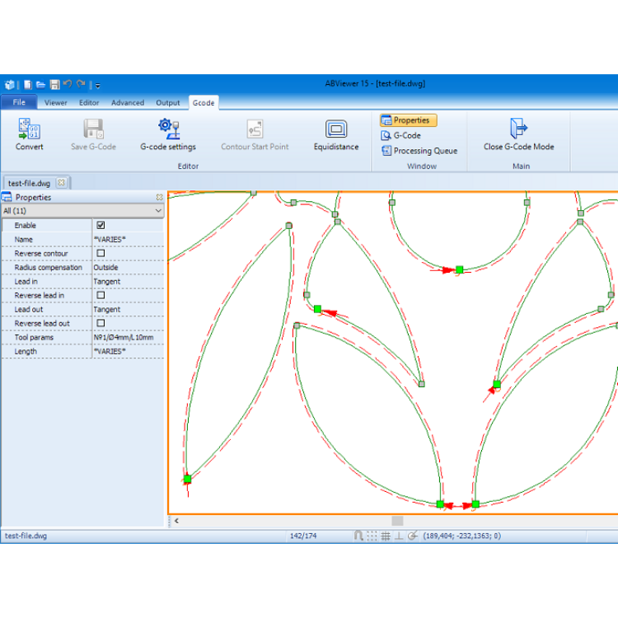Click the horizontal scrollbar thumb

point(397,521)
